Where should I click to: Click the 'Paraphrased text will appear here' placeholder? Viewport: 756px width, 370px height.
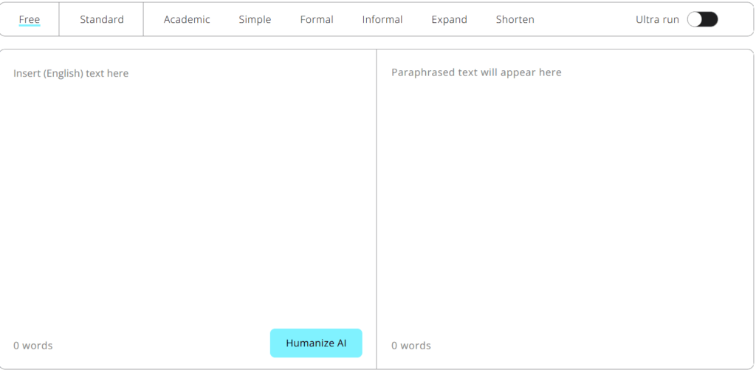(x=476, y=72)
